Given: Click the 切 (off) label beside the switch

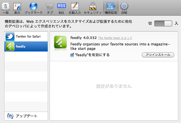Looking at the screenshot, I should coord(150,24).
